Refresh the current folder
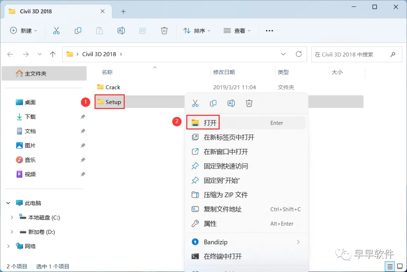This screenshot has height=272, width=407. coord(299,54)
